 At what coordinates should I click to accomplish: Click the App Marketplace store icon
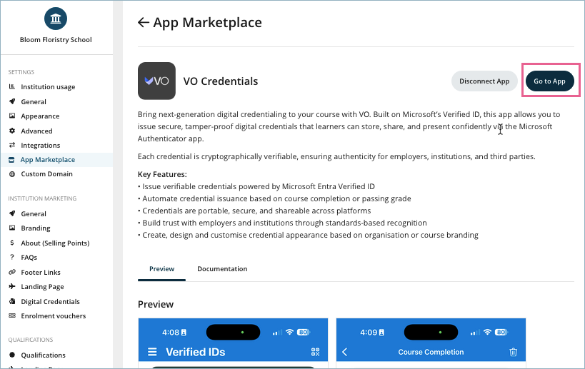click(x=11, y=160)
